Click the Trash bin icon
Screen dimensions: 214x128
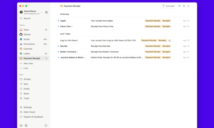(21, 98)
